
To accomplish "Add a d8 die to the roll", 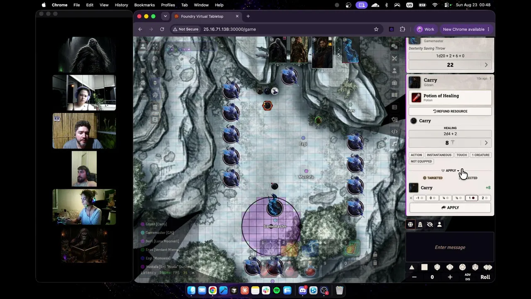I will click(x=437, y=267).
